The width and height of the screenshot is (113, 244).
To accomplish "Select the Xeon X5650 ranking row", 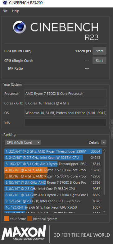I will click(53, 207).
